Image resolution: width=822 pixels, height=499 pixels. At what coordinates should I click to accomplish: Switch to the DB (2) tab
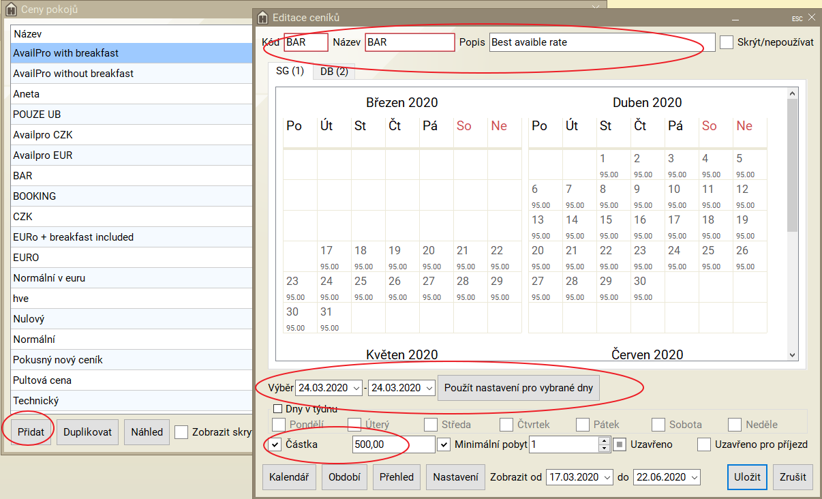click(334, 72)
